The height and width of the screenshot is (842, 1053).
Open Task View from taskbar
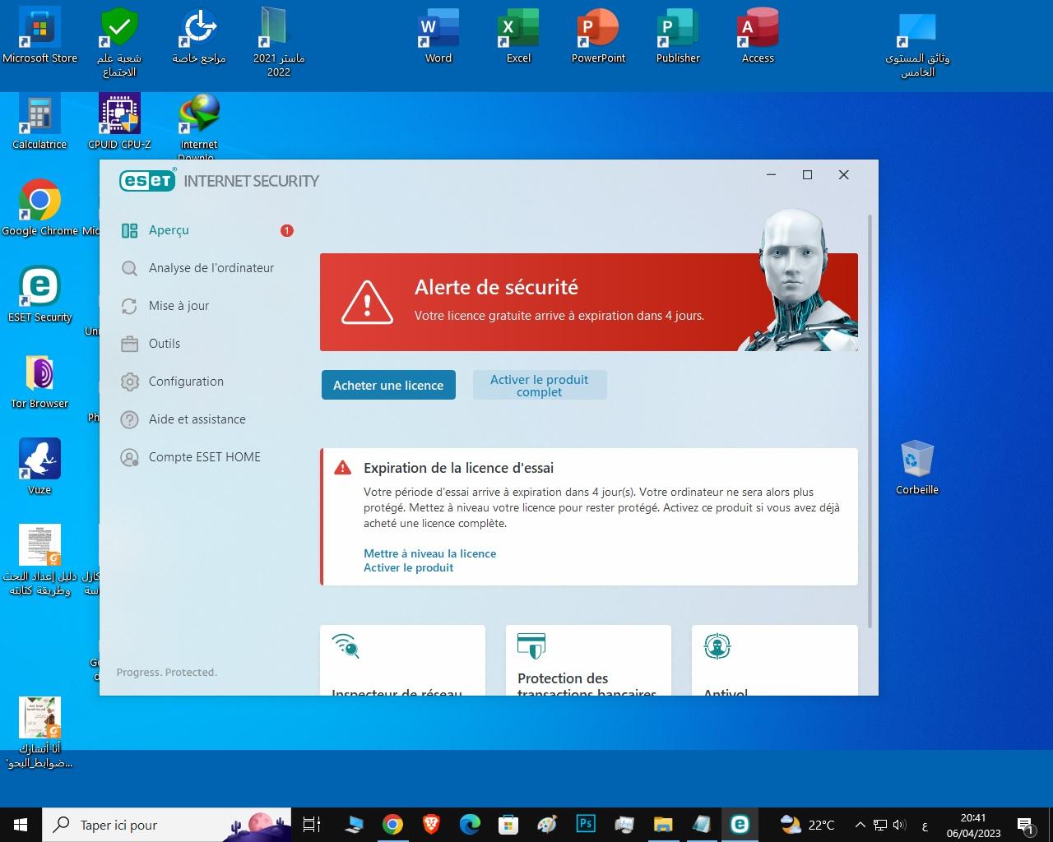point(312,825)
